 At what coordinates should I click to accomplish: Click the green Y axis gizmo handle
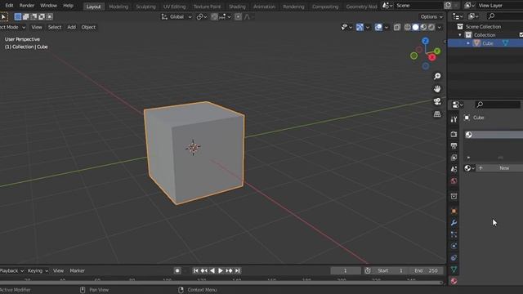[437, 51]
